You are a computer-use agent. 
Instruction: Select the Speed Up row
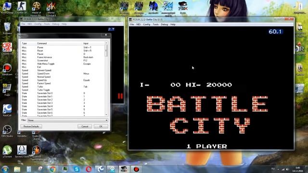point(63,80)
